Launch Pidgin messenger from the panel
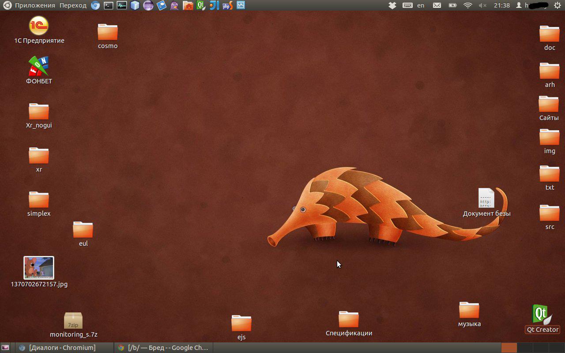This screenshot has width=565, height=353. coord(175,5)
